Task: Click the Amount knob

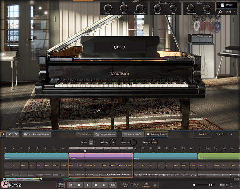Action: click(x=133, y=142)
